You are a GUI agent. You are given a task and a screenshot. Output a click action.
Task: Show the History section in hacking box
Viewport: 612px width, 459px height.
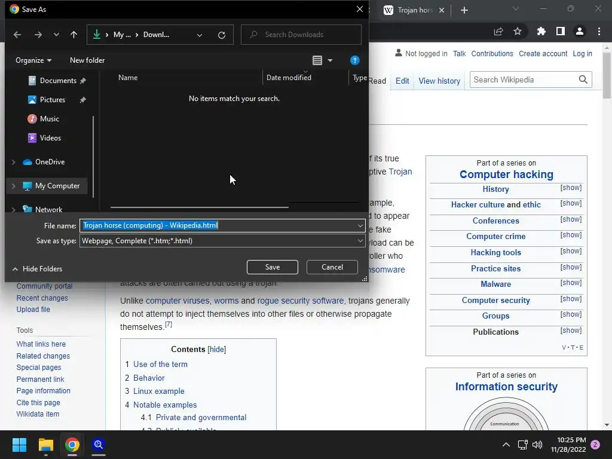571,188
